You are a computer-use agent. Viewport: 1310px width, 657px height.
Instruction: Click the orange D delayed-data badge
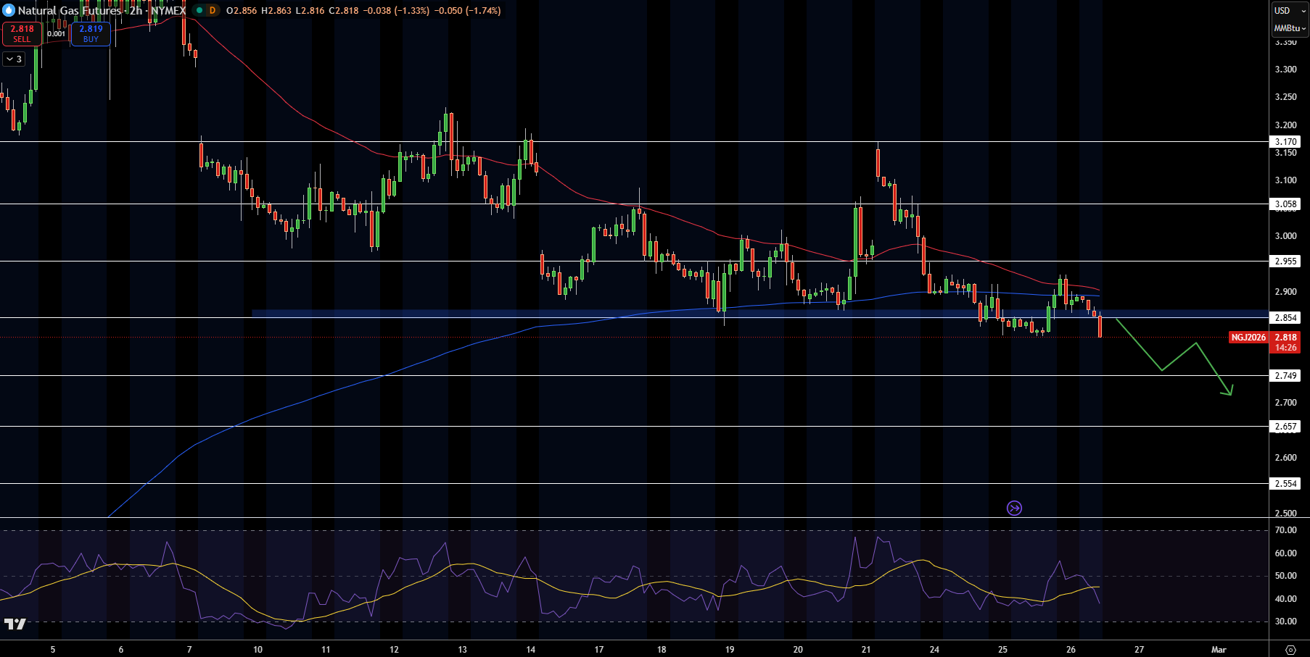[212, 10]
